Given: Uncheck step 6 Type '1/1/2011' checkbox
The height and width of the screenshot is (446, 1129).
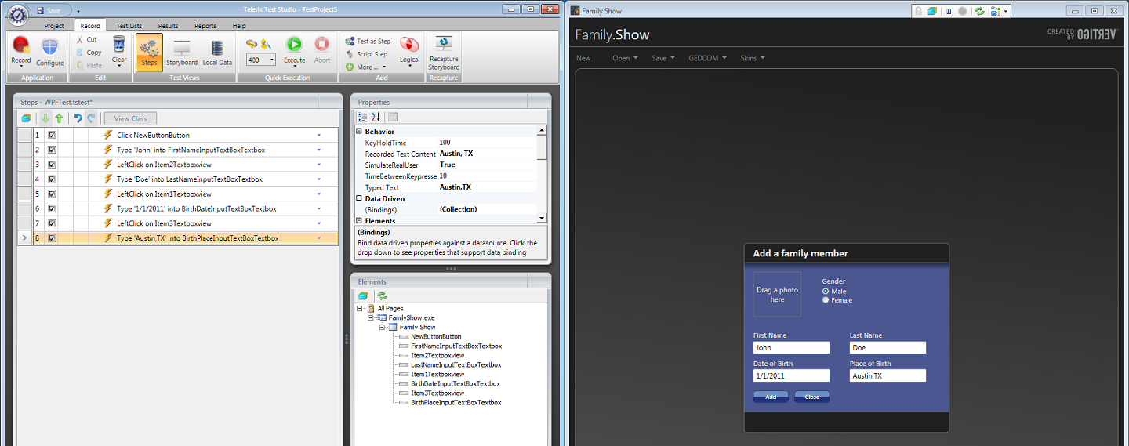Looking at the screenshot, I should coord(53,208).
